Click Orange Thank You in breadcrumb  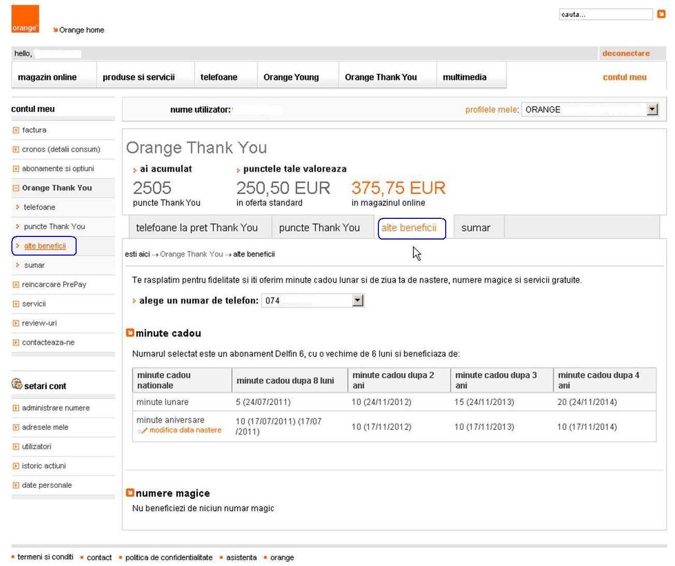pyautogui.click(x=192, y=254)
